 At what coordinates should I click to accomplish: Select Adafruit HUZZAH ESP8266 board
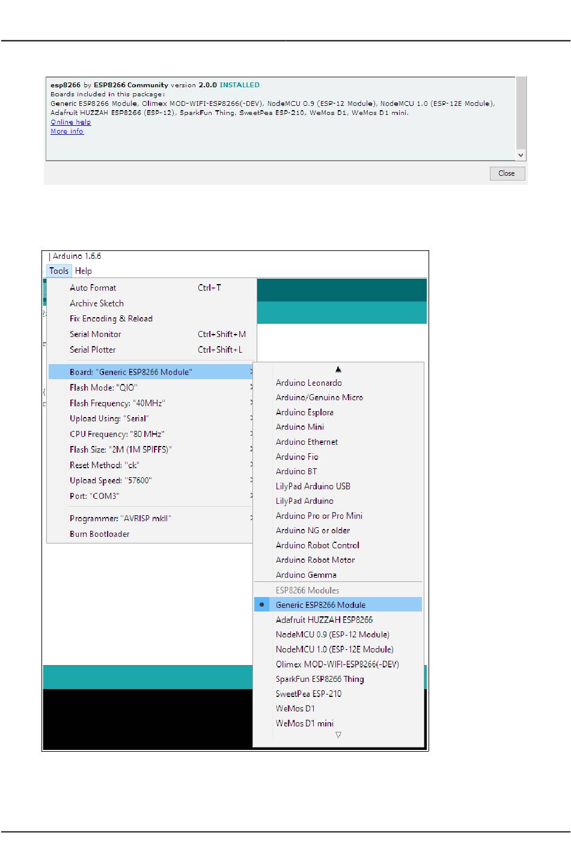(338, 619)
